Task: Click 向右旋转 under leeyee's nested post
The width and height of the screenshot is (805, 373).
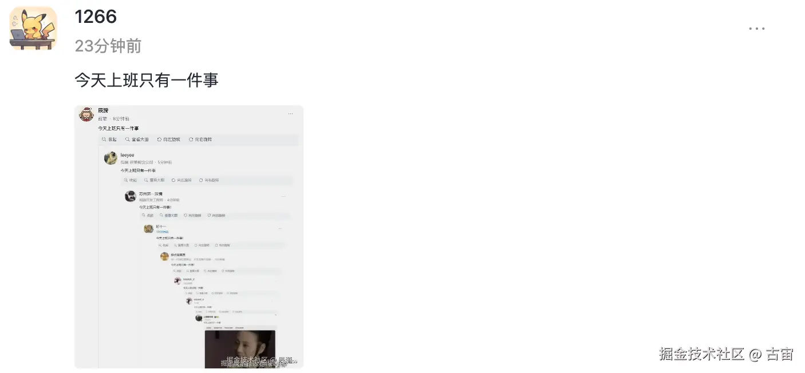Action: 209,180
